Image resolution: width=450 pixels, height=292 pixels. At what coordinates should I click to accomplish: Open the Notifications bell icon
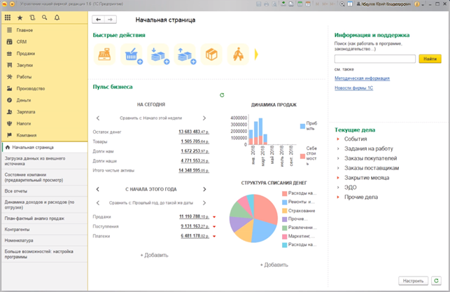[57, 18]
